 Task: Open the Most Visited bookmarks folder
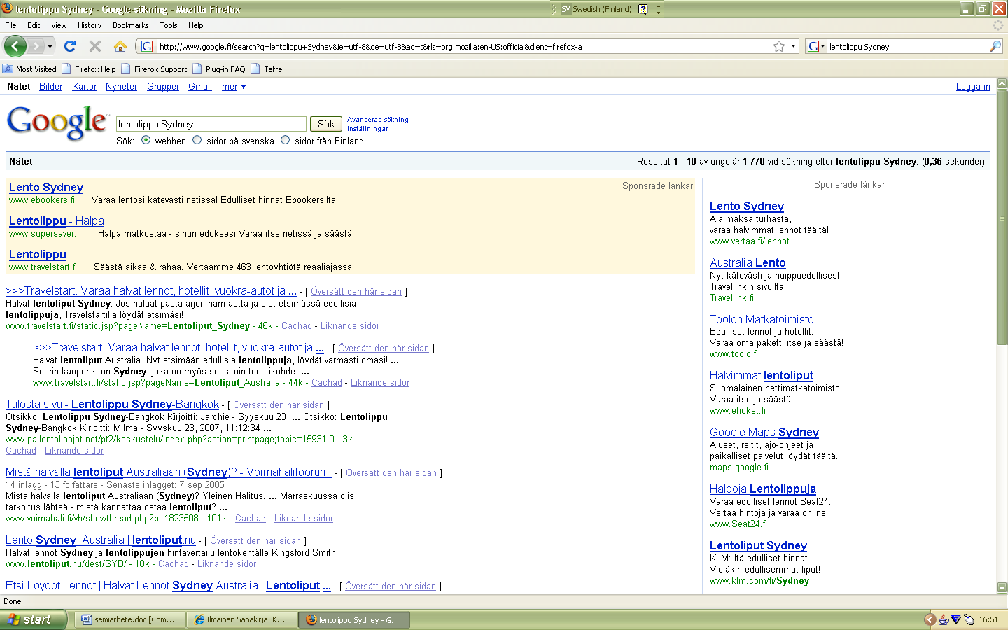tap(29, 69)
